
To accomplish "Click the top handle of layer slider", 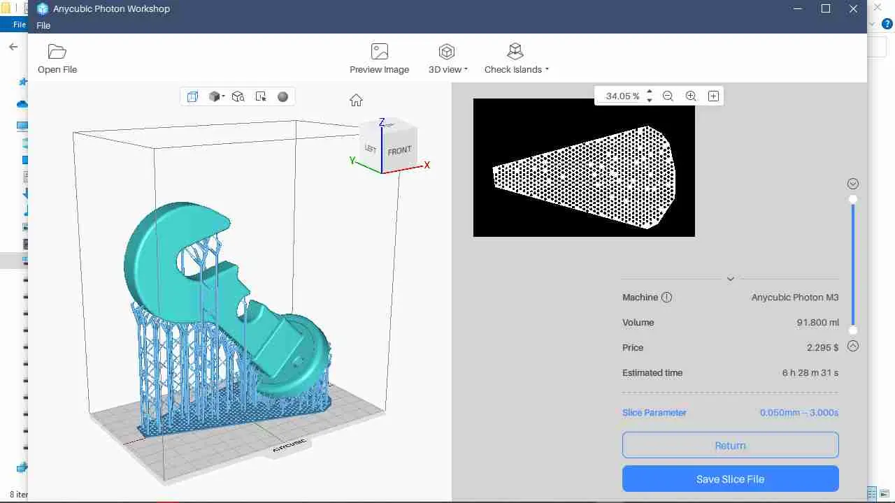I will click(x=852, y=200).
